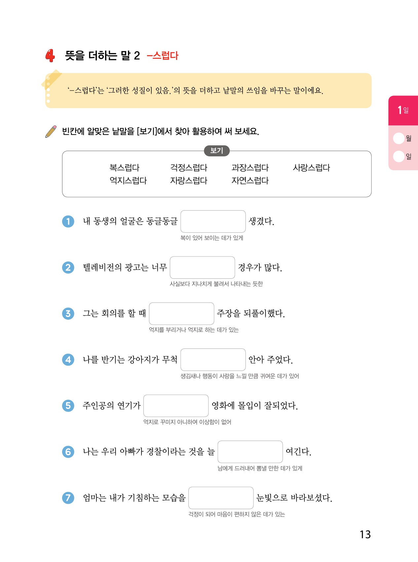Click the red number 4 section icon
This screenshot has width=418, height=562.
pos(50,56)
